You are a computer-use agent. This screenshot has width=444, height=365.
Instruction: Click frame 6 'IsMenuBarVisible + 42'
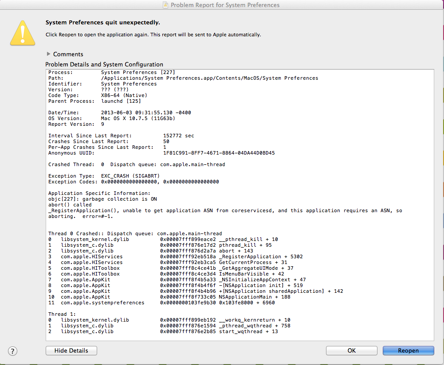pos(166,274)
